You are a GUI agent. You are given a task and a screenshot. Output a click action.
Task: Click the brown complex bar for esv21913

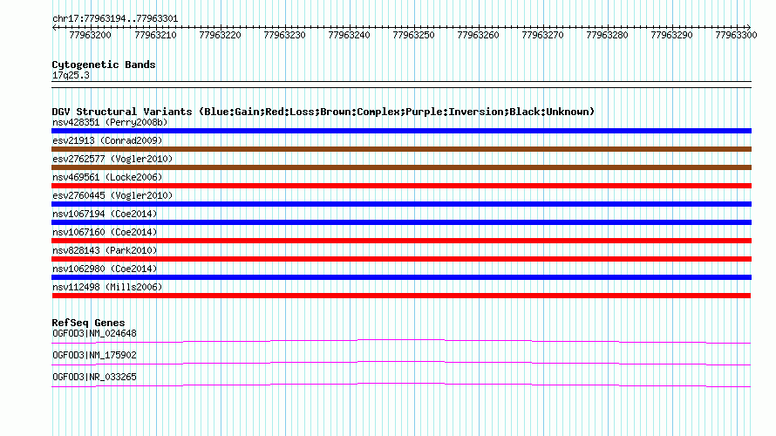(x=401, y=149)
